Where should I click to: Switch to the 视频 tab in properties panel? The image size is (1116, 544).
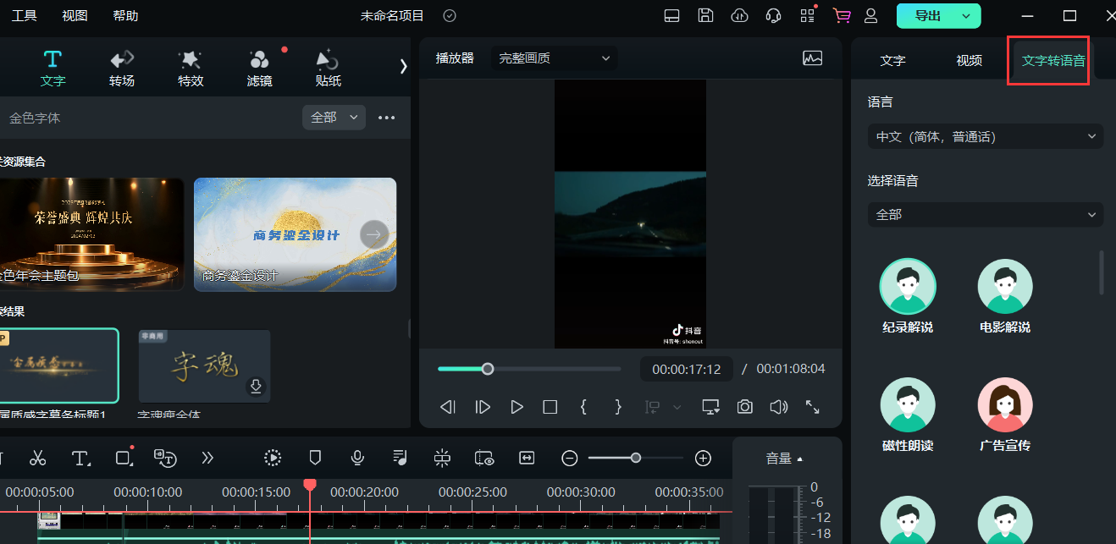click(969, 60)
